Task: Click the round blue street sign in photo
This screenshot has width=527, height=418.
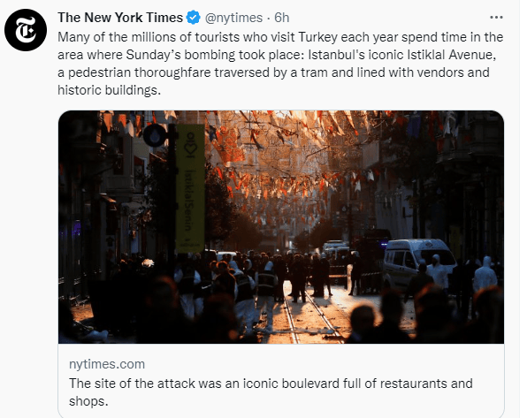Action: click(x=154, y=135)
